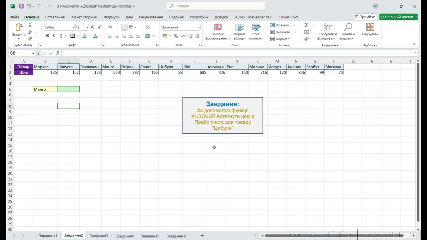This screenshot has height=240, width=427.
Task: Click the Save icon in title bar
Action: (21, 6)
